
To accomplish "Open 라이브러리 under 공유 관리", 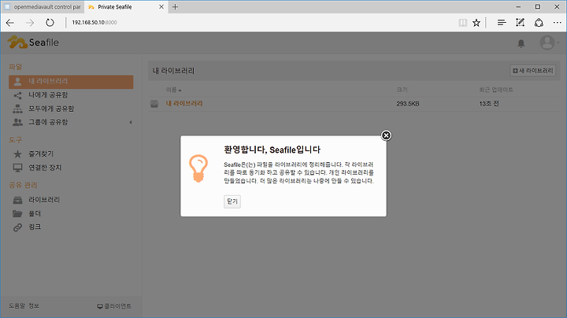I will point(44,200).
